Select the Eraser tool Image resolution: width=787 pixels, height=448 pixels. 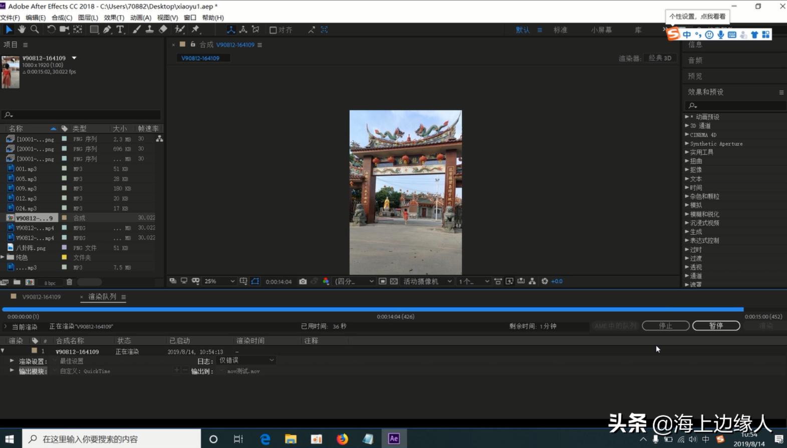click(x=163, y=30)
